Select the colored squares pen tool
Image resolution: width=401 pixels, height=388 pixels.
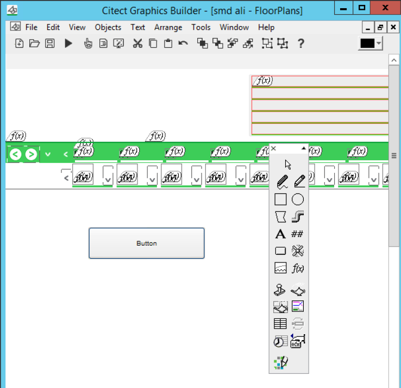point(281,362)
